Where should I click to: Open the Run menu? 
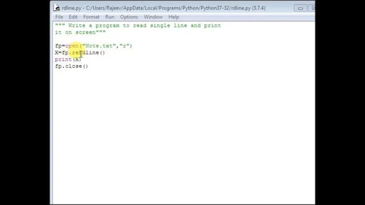coord(109,17)
